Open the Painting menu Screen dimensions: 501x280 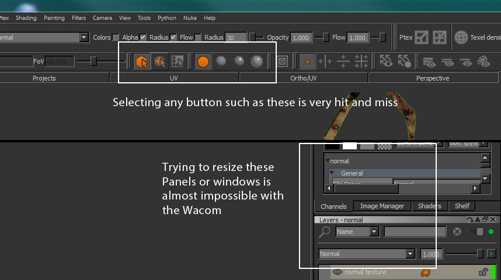[x=54, y=18]
